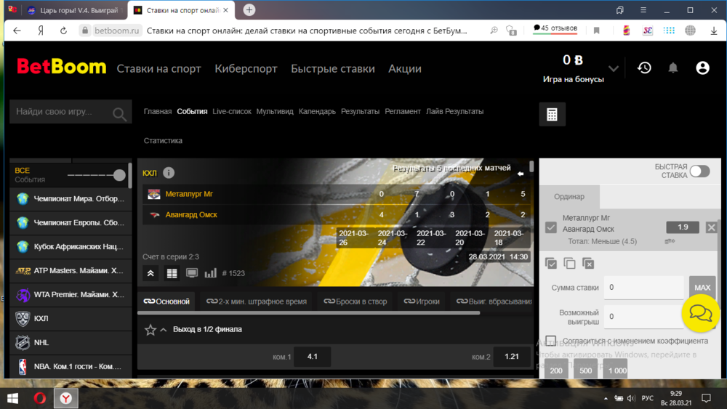Go back in the browser
The width and height of the screenshot is (727, 409).
click(x=17, y=31)
